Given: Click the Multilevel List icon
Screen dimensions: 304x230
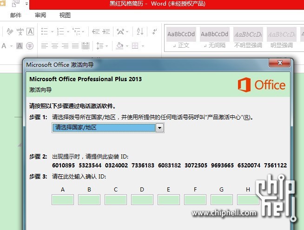Looking at the screenshot, I should tap(76, 32).
